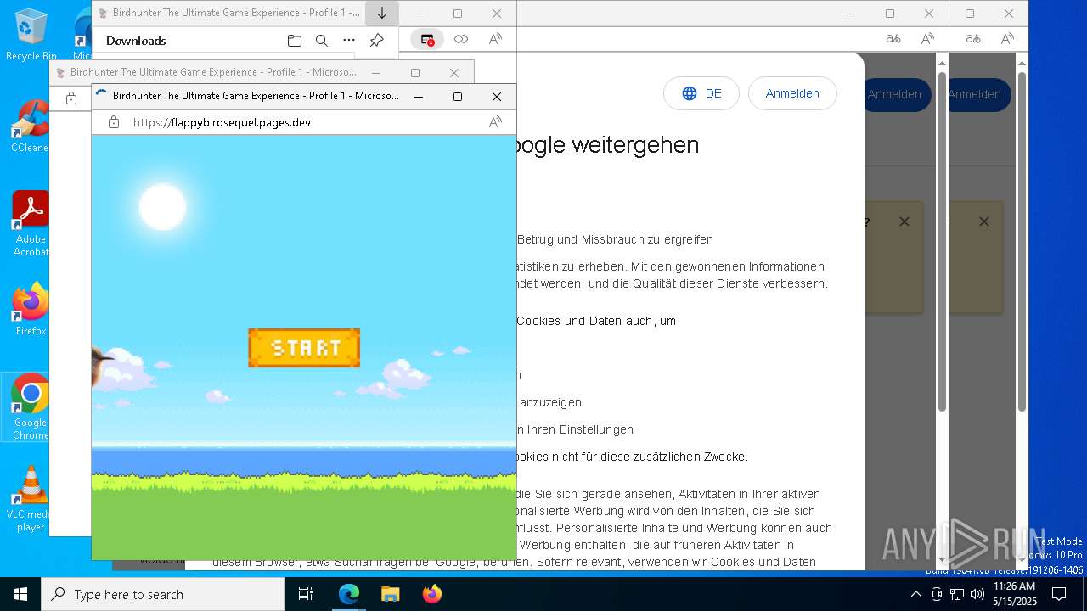Click Read aloud icon beside blocked pop-up icon

coord(495,39)
